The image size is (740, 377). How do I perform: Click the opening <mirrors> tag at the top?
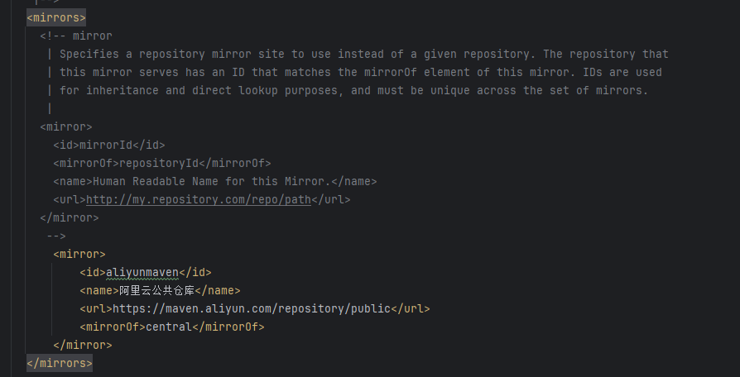55,17
